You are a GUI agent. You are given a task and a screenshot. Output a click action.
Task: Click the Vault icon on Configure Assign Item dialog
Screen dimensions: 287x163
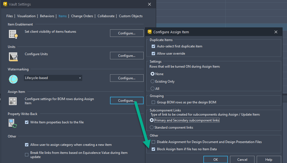(x=149, y=32)
